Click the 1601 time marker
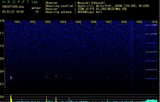The image size is (160, 102). click(17, 22)
